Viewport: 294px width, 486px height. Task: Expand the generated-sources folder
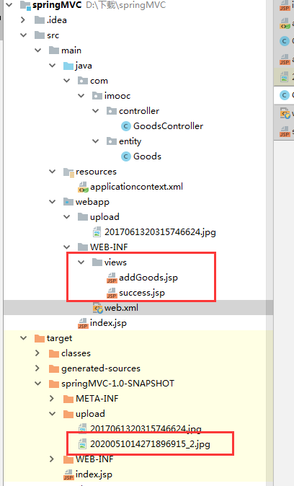pos(37,368)
